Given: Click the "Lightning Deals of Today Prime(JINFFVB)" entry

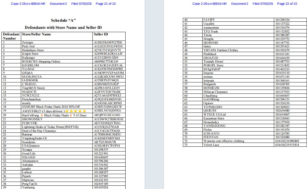Looking at the screenshot, I should tap(50, 127).
